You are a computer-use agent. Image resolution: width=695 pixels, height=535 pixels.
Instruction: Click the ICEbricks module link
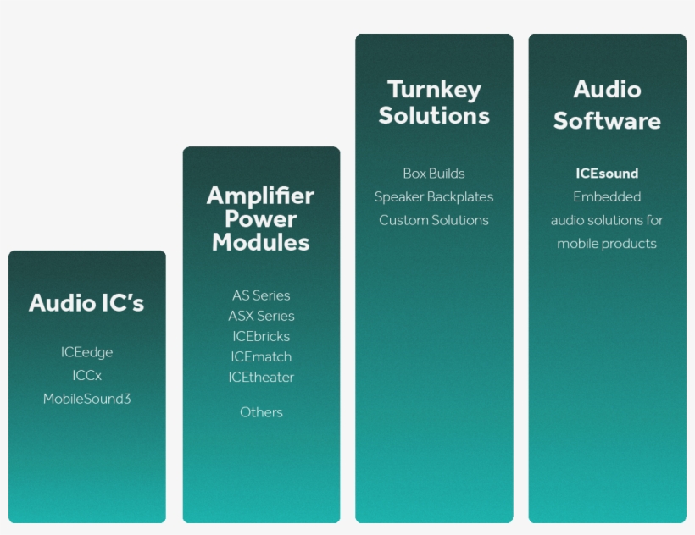pos(261,336)
